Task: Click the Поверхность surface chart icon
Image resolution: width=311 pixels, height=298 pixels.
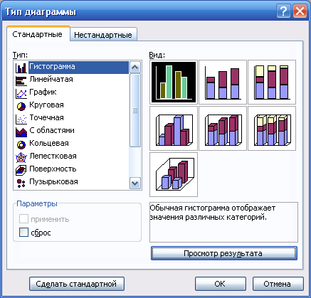Action: (x=21, y=170)
